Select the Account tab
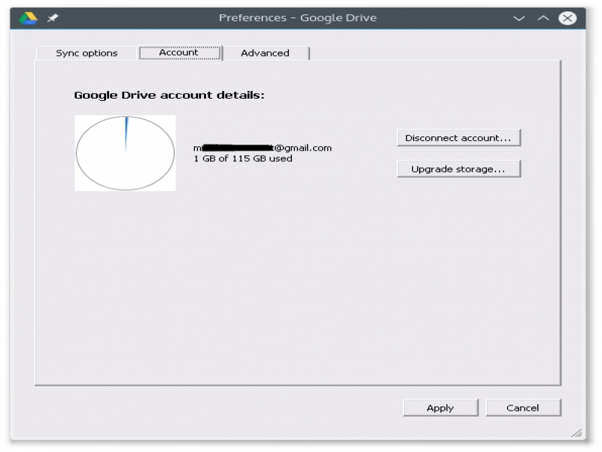The height and width of the screenshot is (452, 602). [179, 53]
